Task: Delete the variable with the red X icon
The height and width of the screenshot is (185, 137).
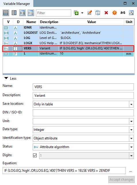Action: tap(106, 13)
